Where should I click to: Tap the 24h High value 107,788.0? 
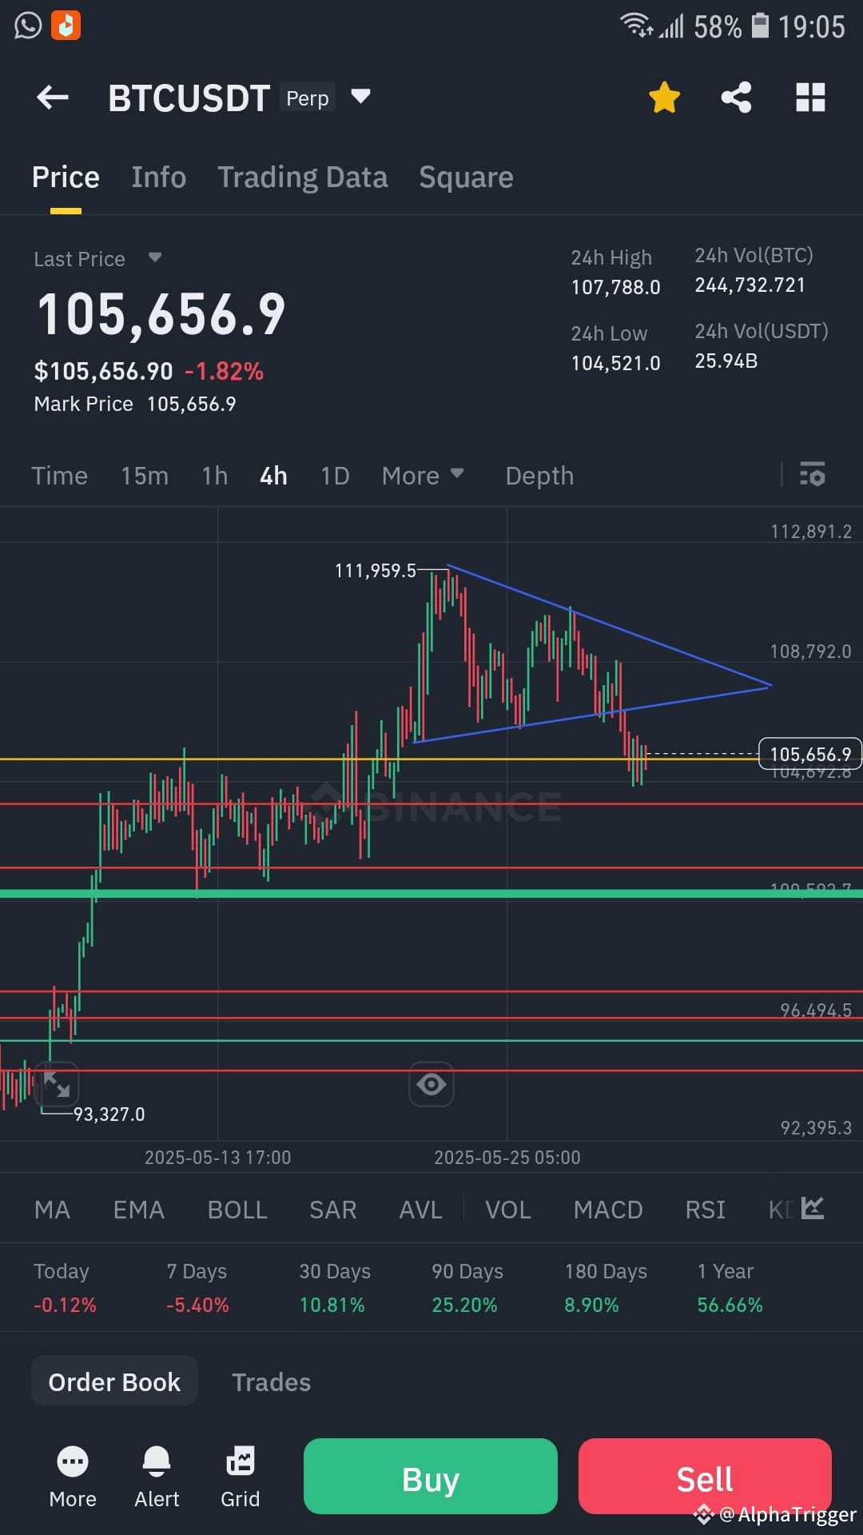pos(616,287)
